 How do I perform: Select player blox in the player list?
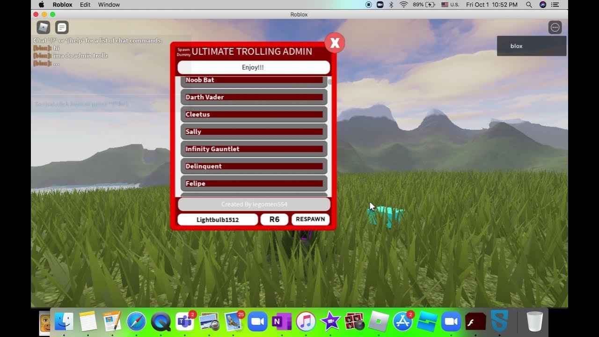pos(532,46)
